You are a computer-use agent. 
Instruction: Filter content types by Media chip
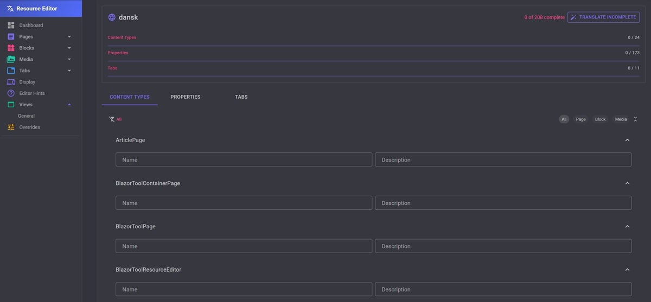click(621, 119)
